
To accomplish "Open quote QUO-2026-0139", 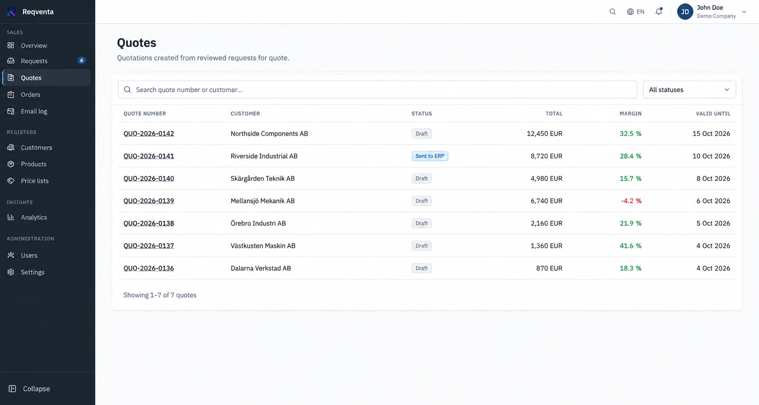I will 149,201.
